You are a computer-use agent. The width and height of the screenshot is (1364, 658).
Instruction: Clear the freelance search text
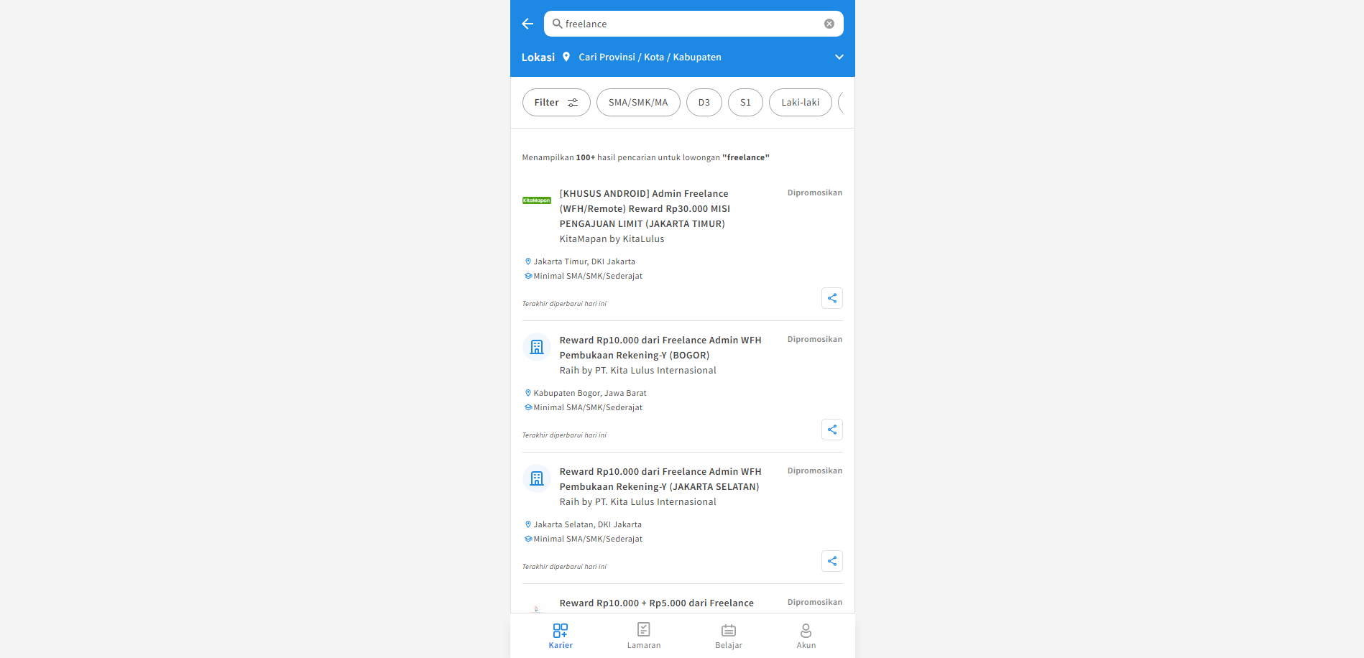click(829, 24)
